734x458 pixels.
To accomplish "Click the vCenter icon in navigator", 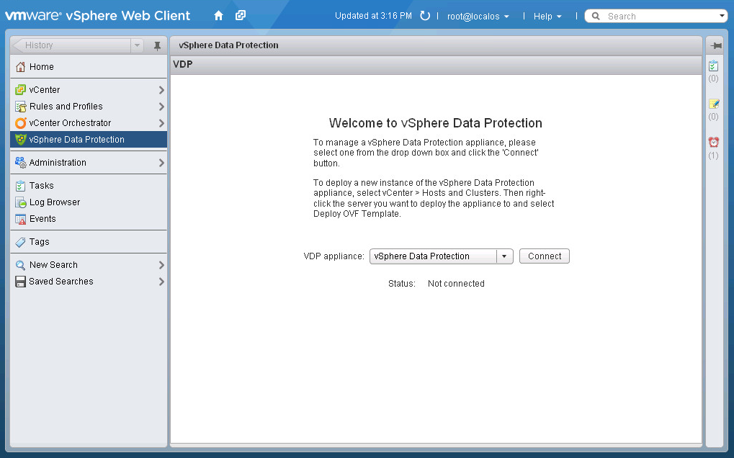I will click(20, 89).
